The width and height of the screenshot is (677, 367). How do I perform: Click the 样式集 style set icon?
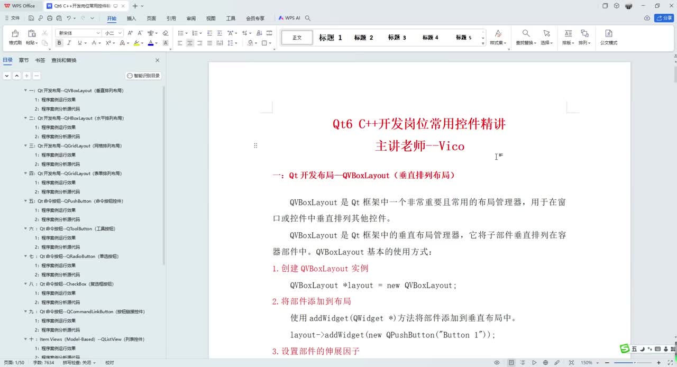pos(498,33)
